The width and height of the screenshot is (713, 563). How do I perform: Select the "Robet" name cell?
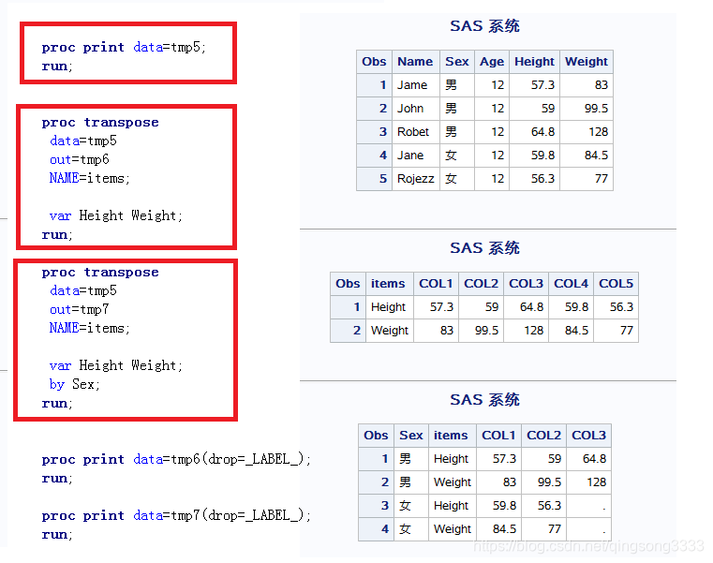click(x=416, y=132)
